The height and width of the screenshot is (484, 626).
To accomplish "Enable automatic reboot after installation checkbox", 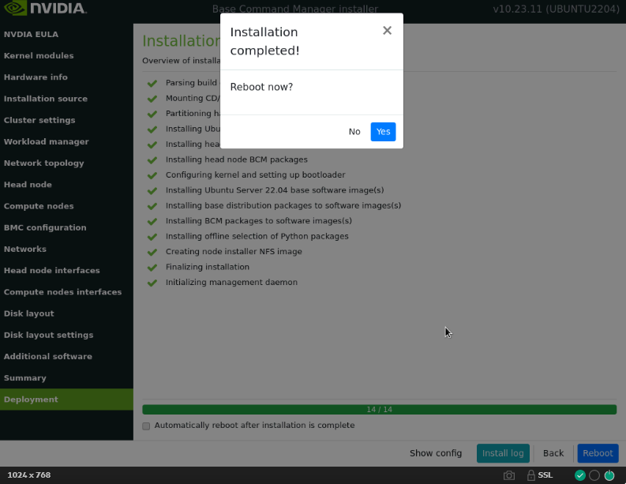I will pyautogui.click(x=146, y=426).
